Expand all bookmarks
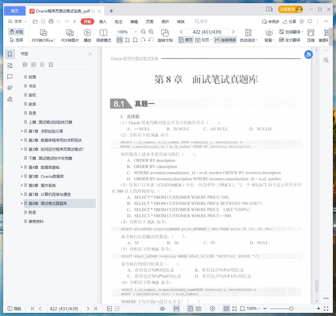336x316 pixels. (25, 64)
